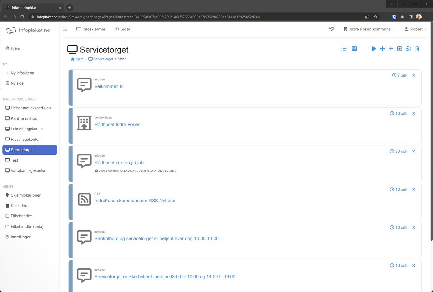Switch to list view icon
Screen dimensions: 433x292
pyautogui.click(x=344, y=49)
